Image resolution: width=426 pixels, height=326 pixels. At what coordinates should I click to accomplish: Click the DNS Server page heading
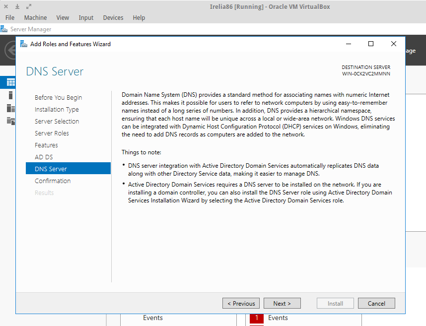click(55, 71)
